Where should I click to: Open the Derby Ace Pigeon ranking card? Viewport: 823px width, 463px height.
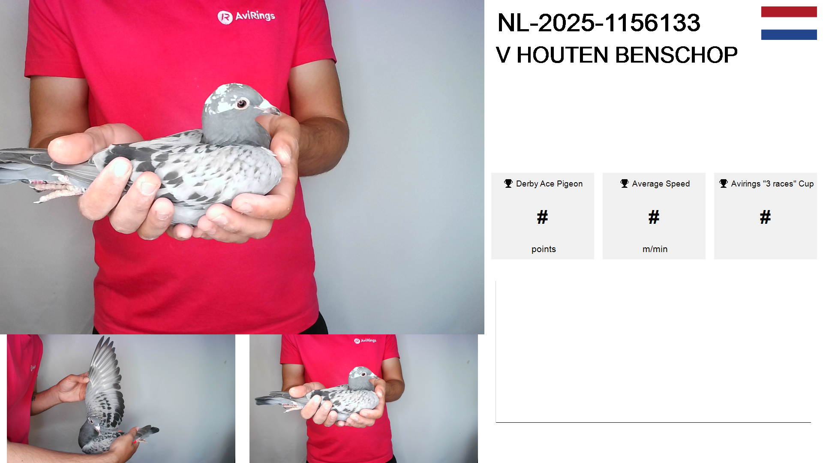(x=543, y=216)
